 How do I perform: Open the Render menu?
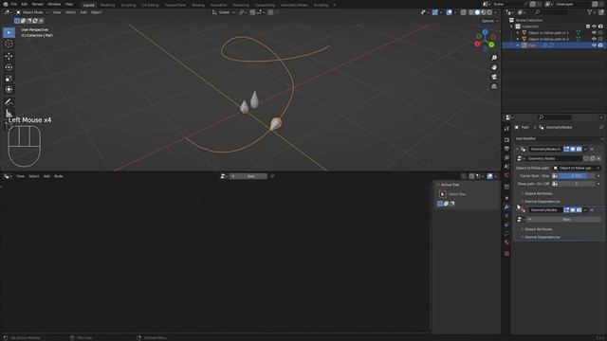click(38, 4)
